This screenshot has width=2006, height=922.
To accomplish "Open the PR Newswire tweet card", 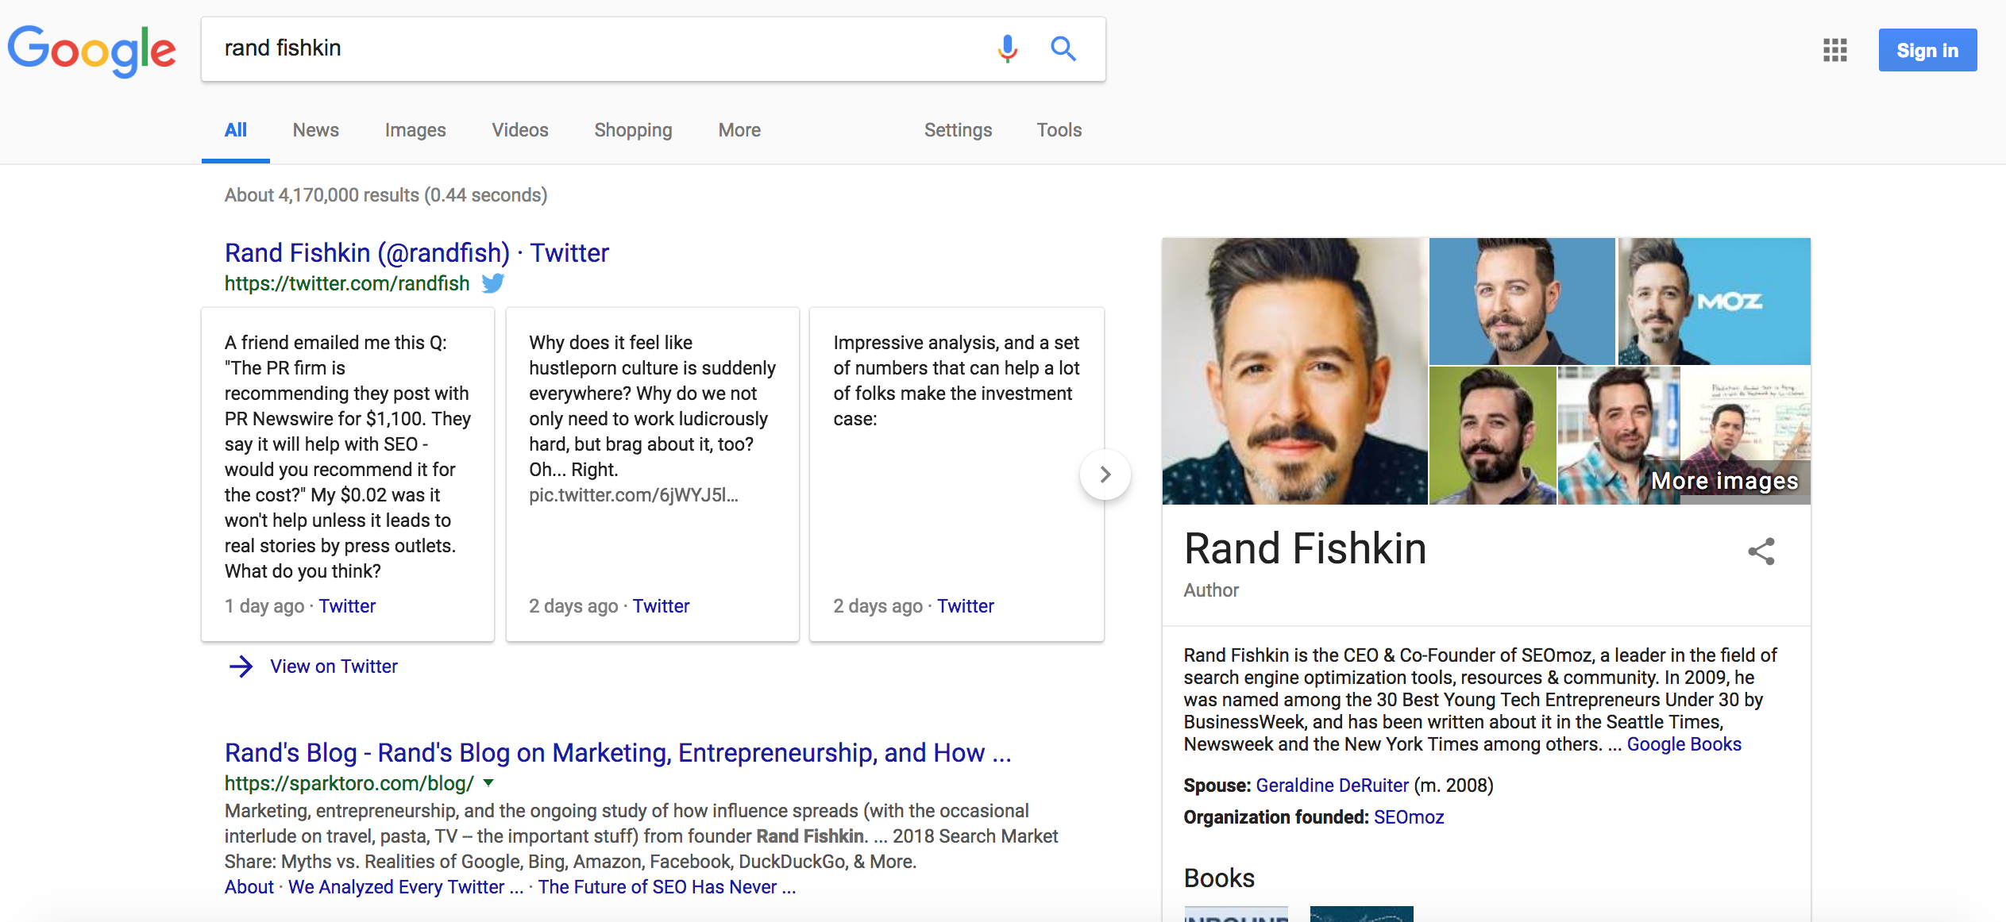I will click(348, 474).
